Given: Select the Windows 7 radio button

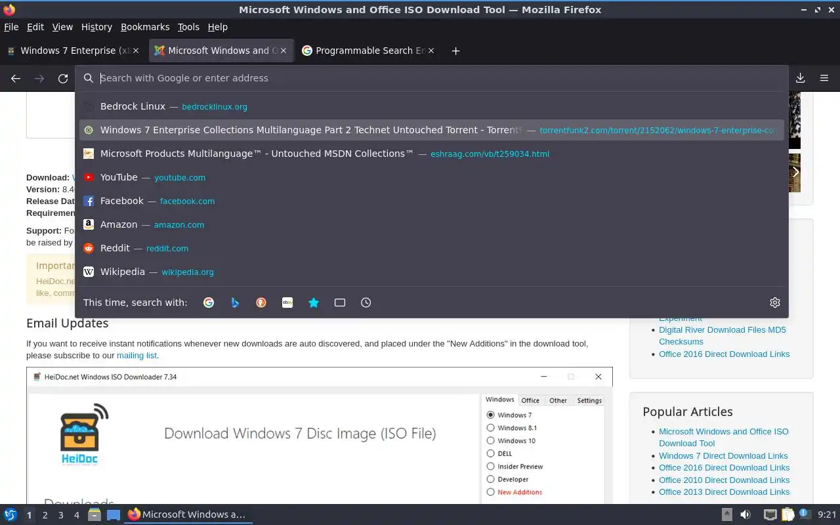Looking at the screenshot, I should [x=490, y=415].
